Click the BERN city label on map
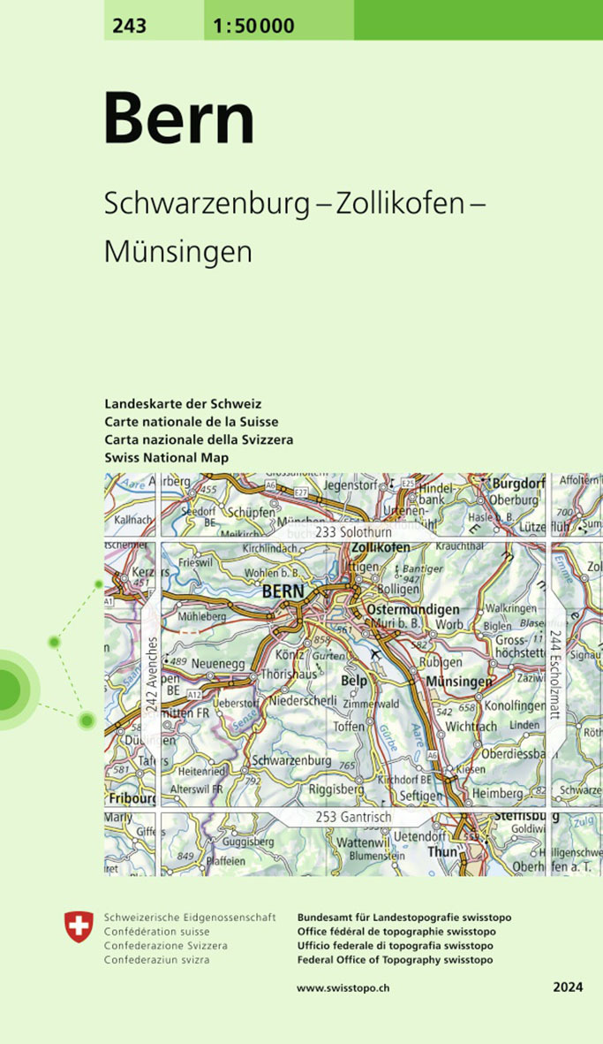Image resolution: width=603 pixels, height=1044 pixels. coord(283,591)
